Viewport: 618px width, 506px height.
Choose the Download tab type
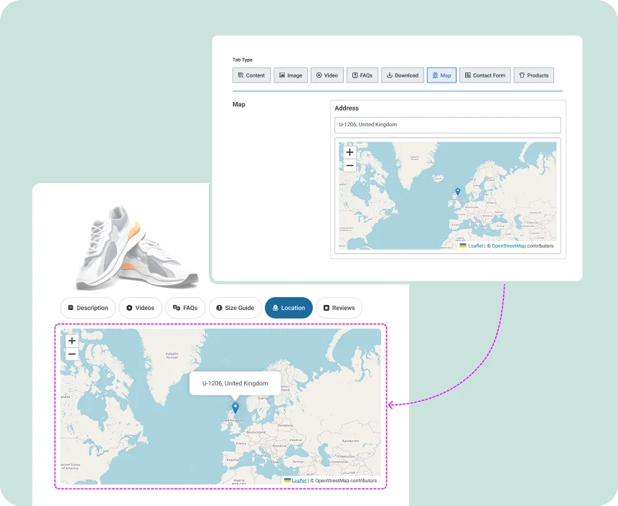click(x=402, y=75)
